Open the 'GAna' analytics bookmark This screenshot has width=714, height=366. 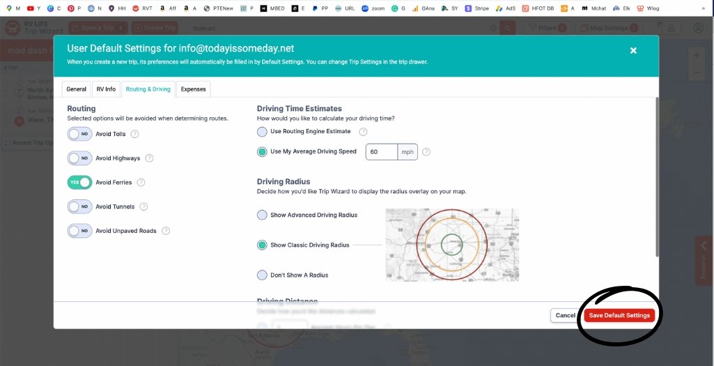click(423, 8)
